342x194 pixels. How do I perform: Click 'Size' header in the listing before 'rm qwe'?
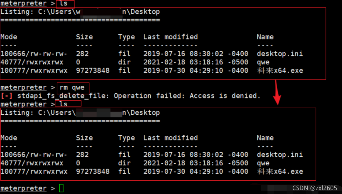[84, 37]
